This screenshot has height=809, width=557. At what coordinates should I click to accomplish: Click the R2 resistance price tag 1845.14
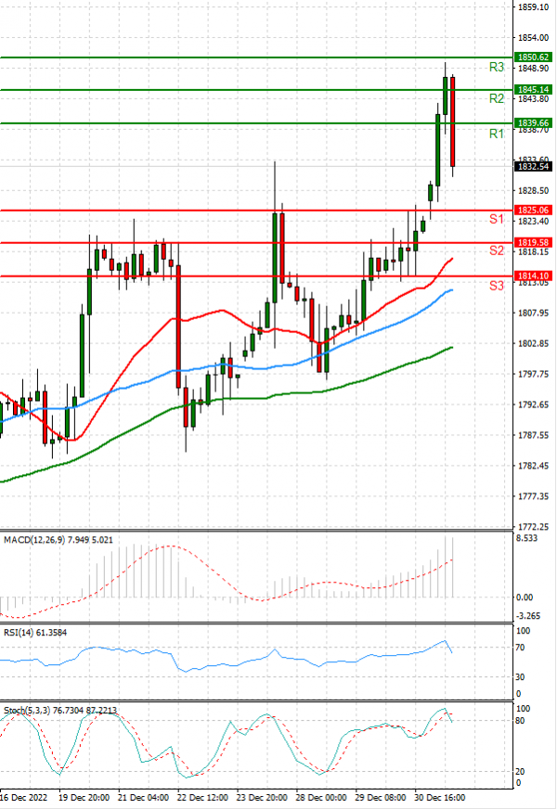(x=533, y=90)
